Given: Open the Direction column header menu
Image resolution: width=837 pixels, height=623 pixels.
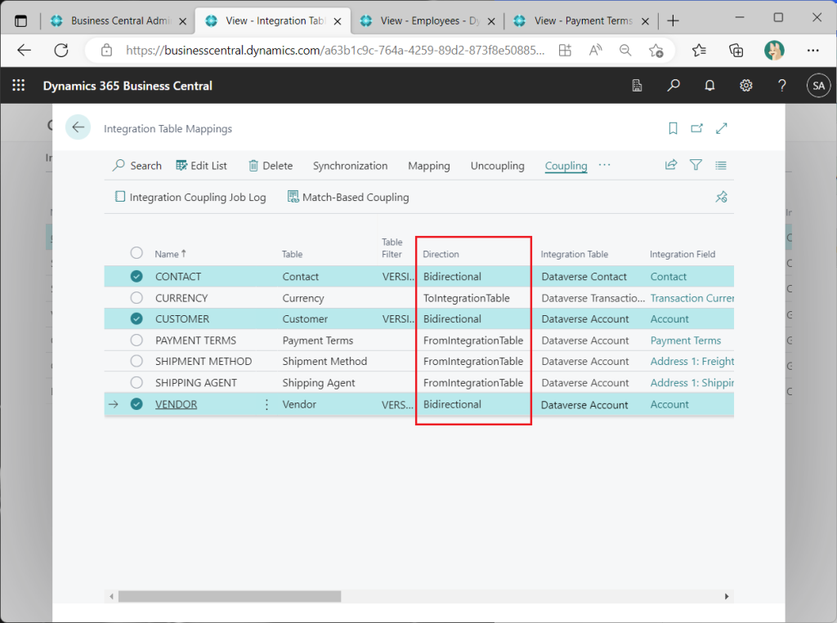Looking at the screenshot, I should (x=441, y=254).
